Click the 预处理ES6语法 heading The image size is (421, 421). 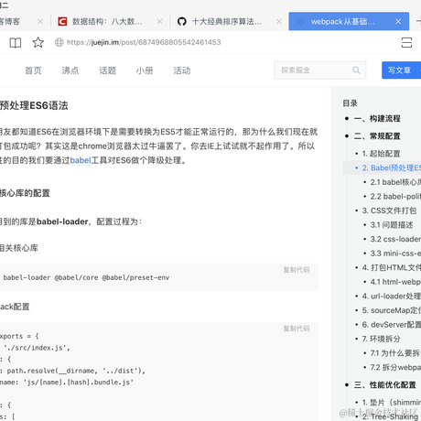click(34, 105)
